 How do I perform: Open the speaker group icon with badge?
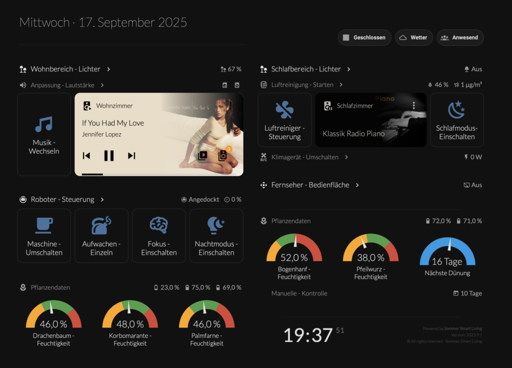tap(223, 155)
